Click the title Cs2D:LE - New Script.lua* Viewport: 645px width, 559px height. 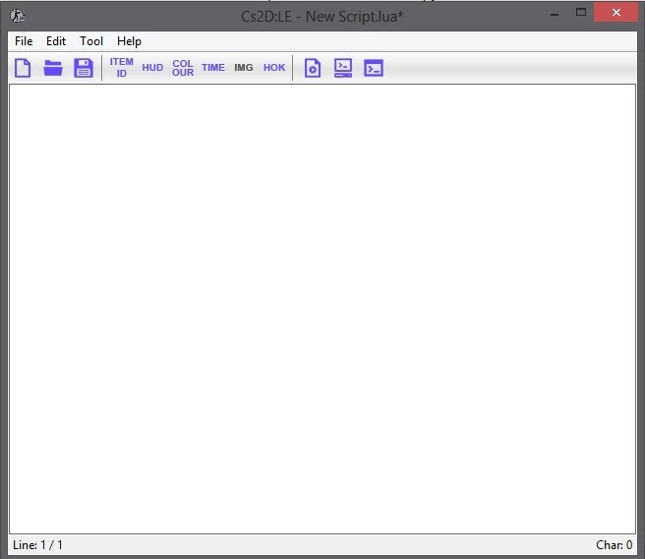(322, 17)
